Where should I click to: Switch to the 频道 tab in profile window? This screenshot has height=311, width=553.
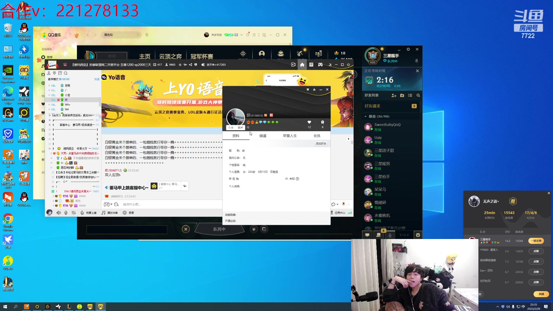point(263,136)
